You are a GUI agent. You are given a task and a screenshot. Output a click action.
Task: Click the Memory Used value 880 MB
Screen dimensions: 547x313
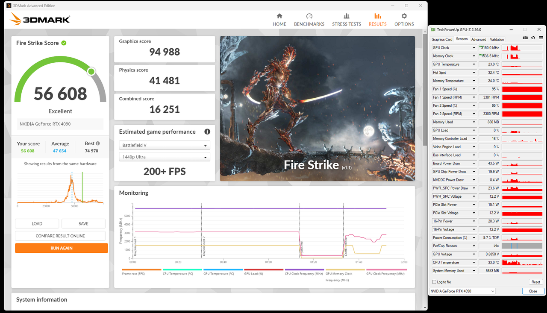tap(493, 122)
